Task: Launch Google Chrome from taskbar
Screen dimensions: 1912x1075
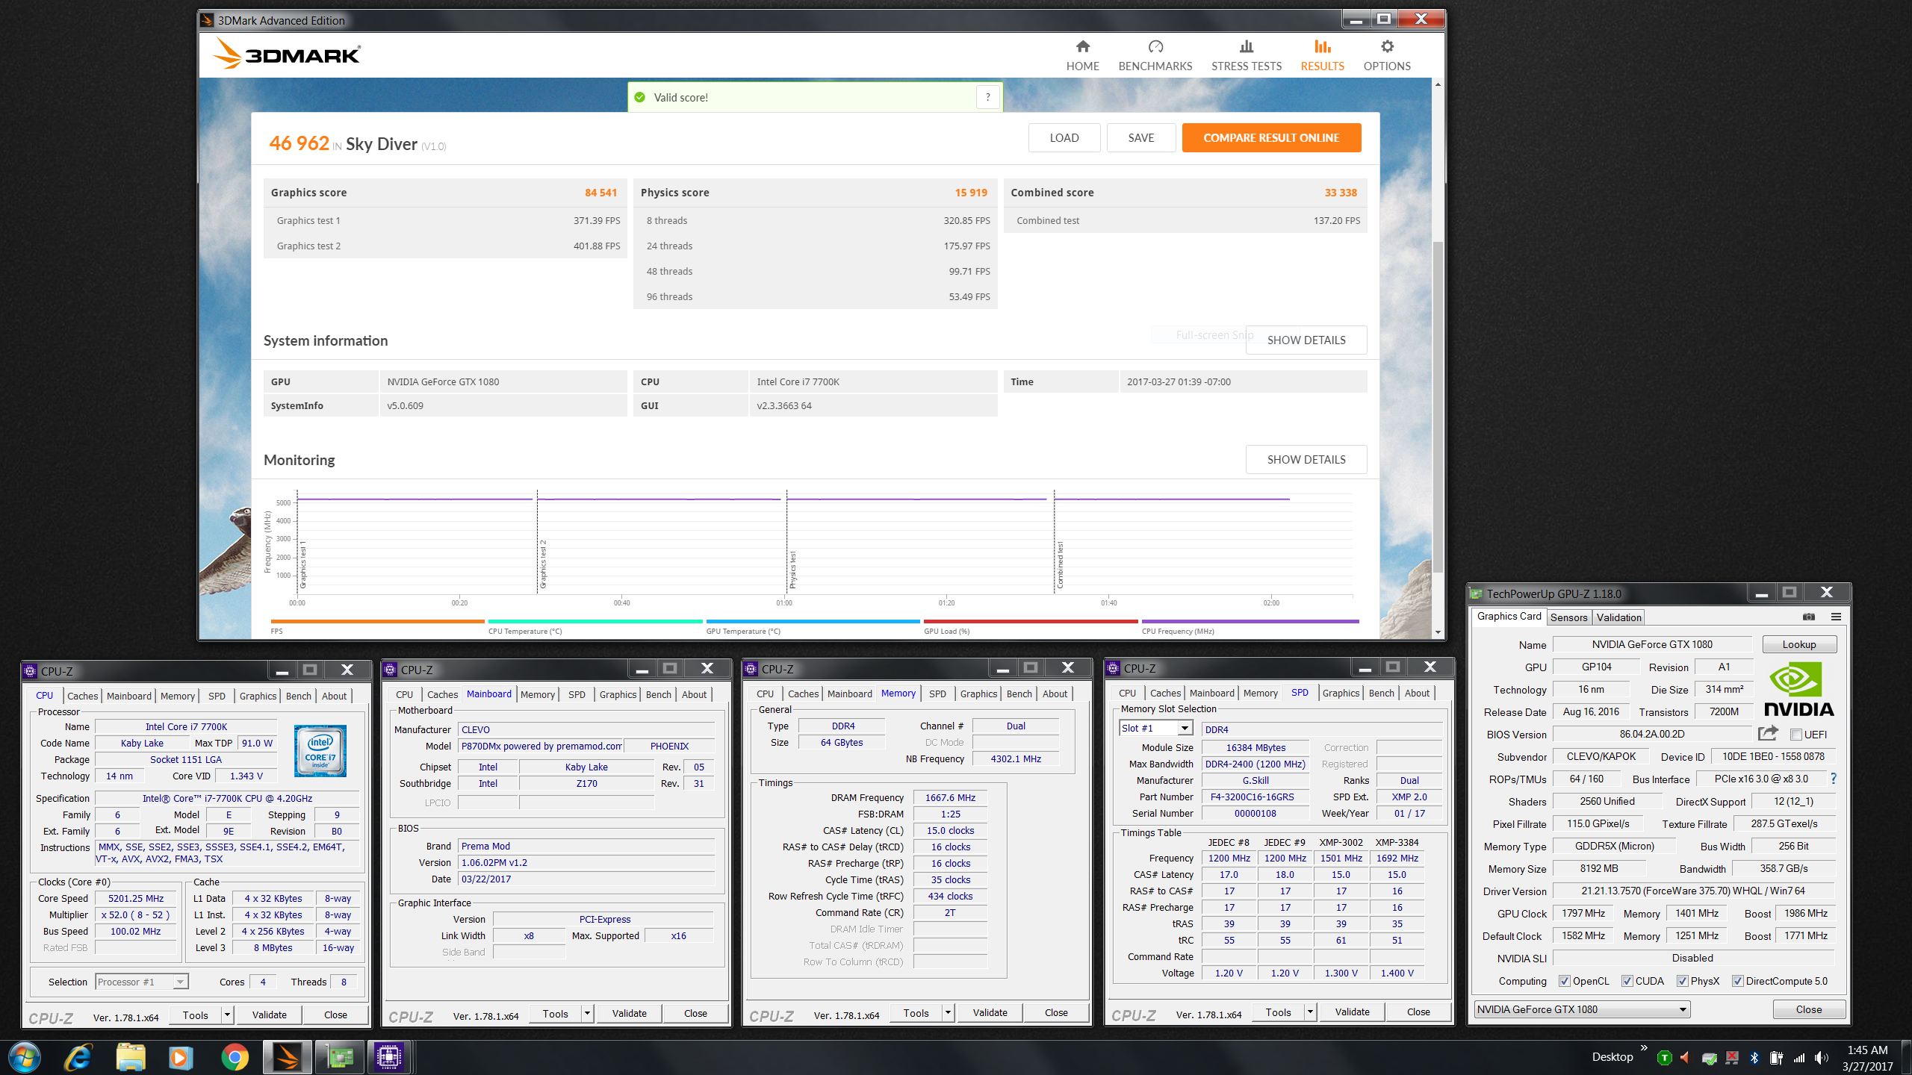Action: [x=235, y=1057]
